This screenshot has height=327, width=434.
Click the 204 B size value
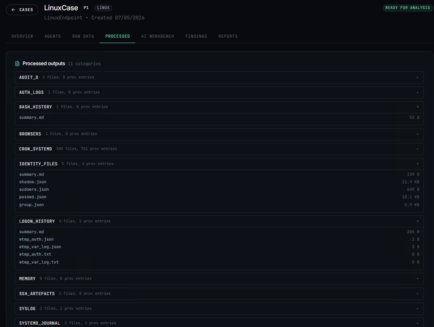[x=413, y=232]
